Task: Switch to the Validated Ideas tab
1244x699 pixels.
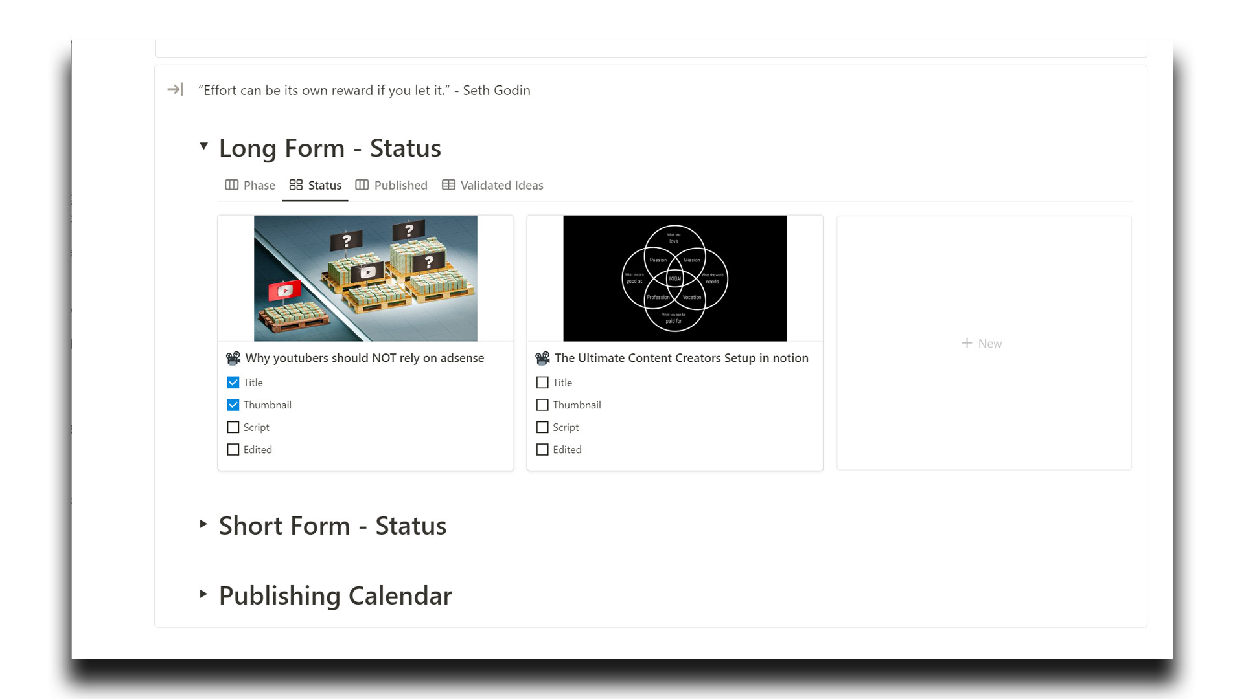Action: click(501, 185)
